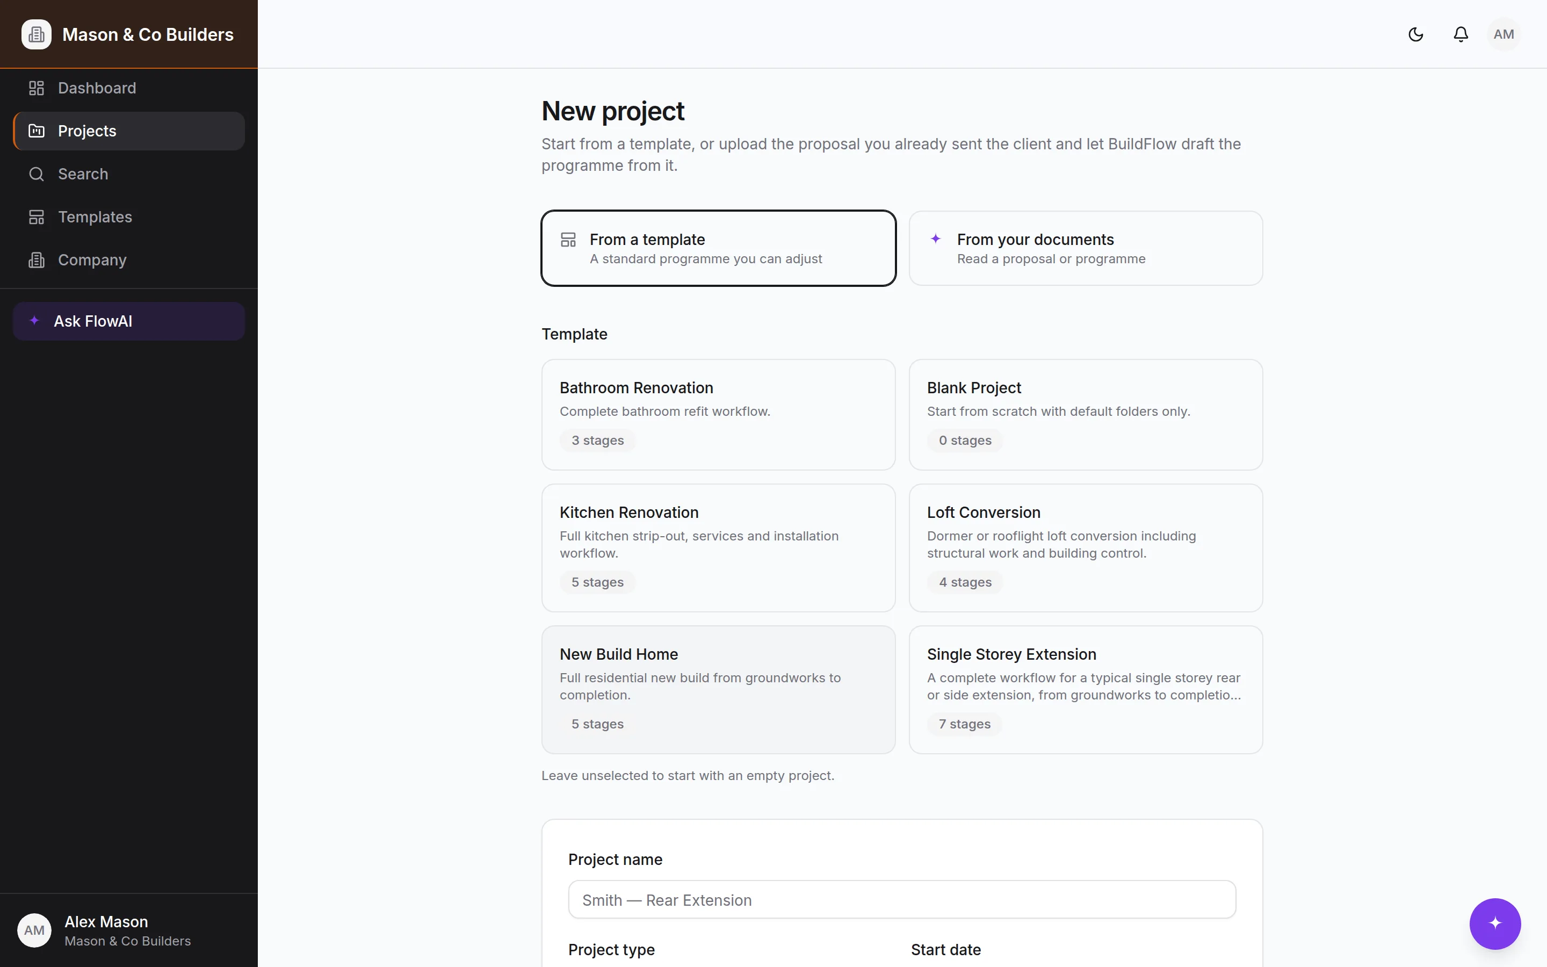1547x967 pixels.
Task: Choose the From a template option
Action: [718, 248]
